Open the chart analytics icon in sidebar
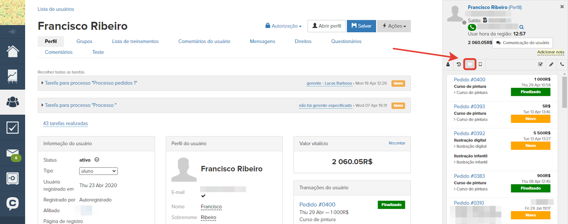The width and height of the screenshot is (568, 224). 13,76
